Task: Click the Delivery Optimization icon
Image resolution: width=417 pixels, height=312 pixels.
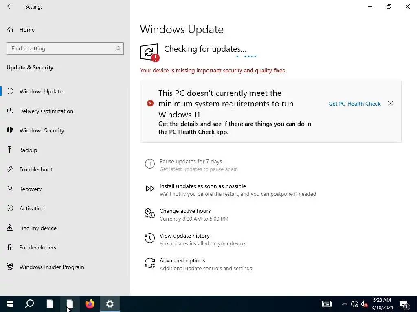Action: click(x=10, y=111)
